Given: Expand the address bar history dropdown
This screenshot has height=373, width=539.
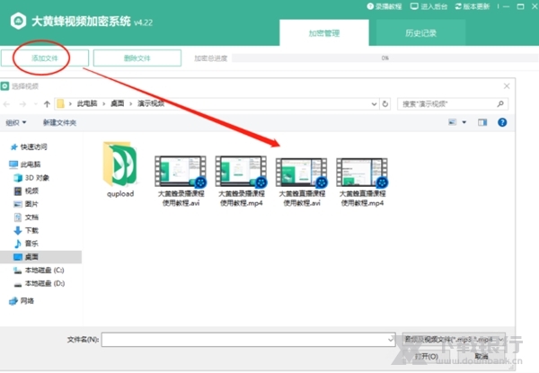Looking at the screenshot, I should pos(374,104).
